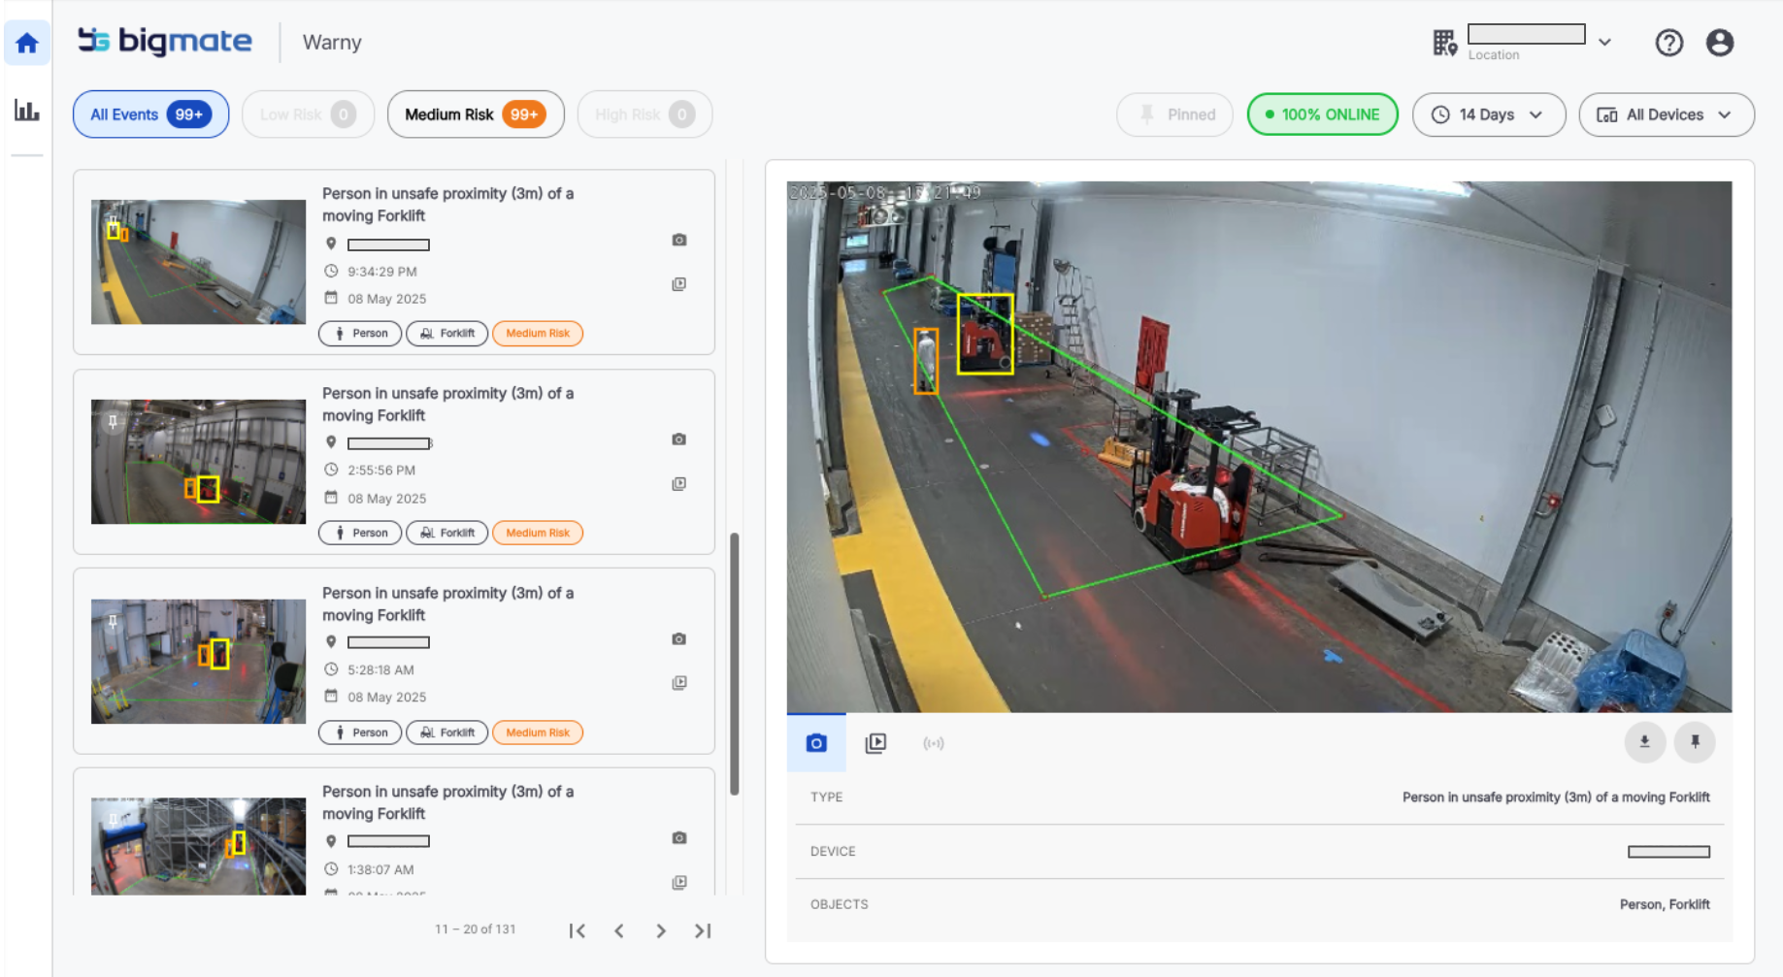Toggle the Pinned events filter
The height and width of the screenshot is (977, 1783).
[1174, 114]
